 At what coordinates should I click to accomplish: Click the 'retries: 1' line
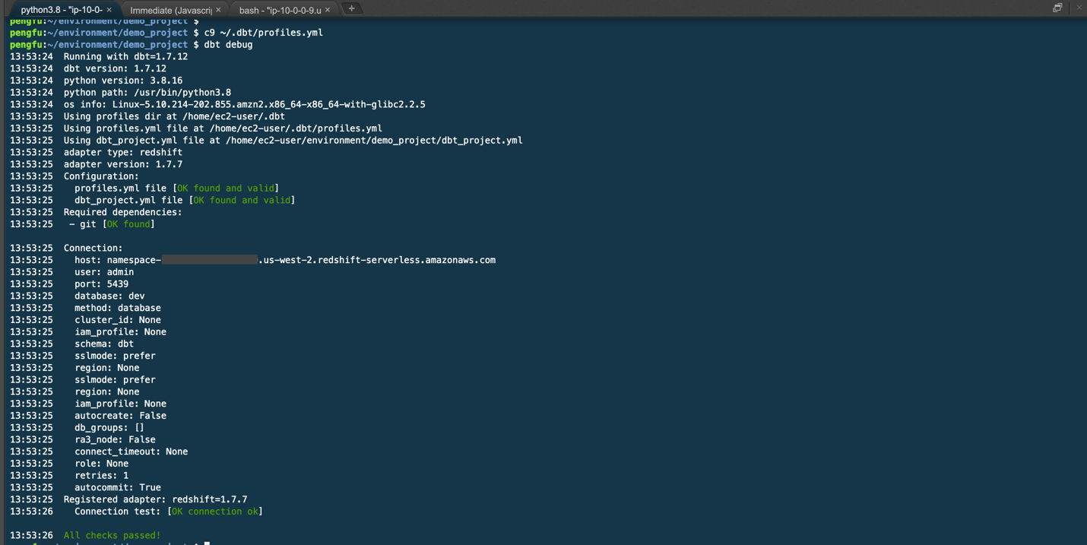coord(101,476)
